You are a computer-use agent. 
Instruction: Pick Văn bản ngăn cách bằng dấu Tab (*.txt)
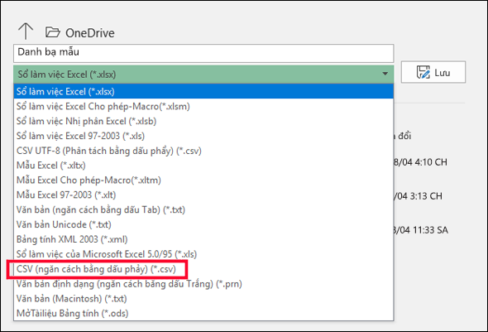pos(203,210)
